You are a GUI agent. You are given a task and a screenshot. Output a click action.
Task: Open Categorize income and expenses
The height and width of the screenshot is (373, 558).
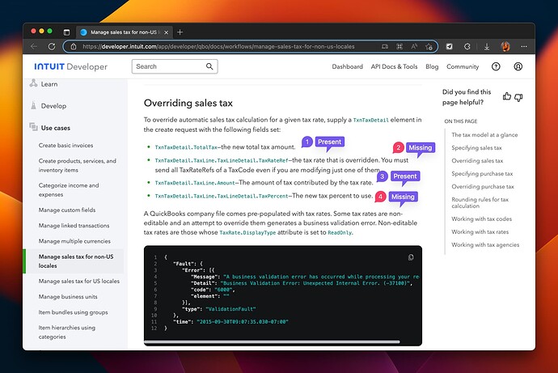click(69, 189)
